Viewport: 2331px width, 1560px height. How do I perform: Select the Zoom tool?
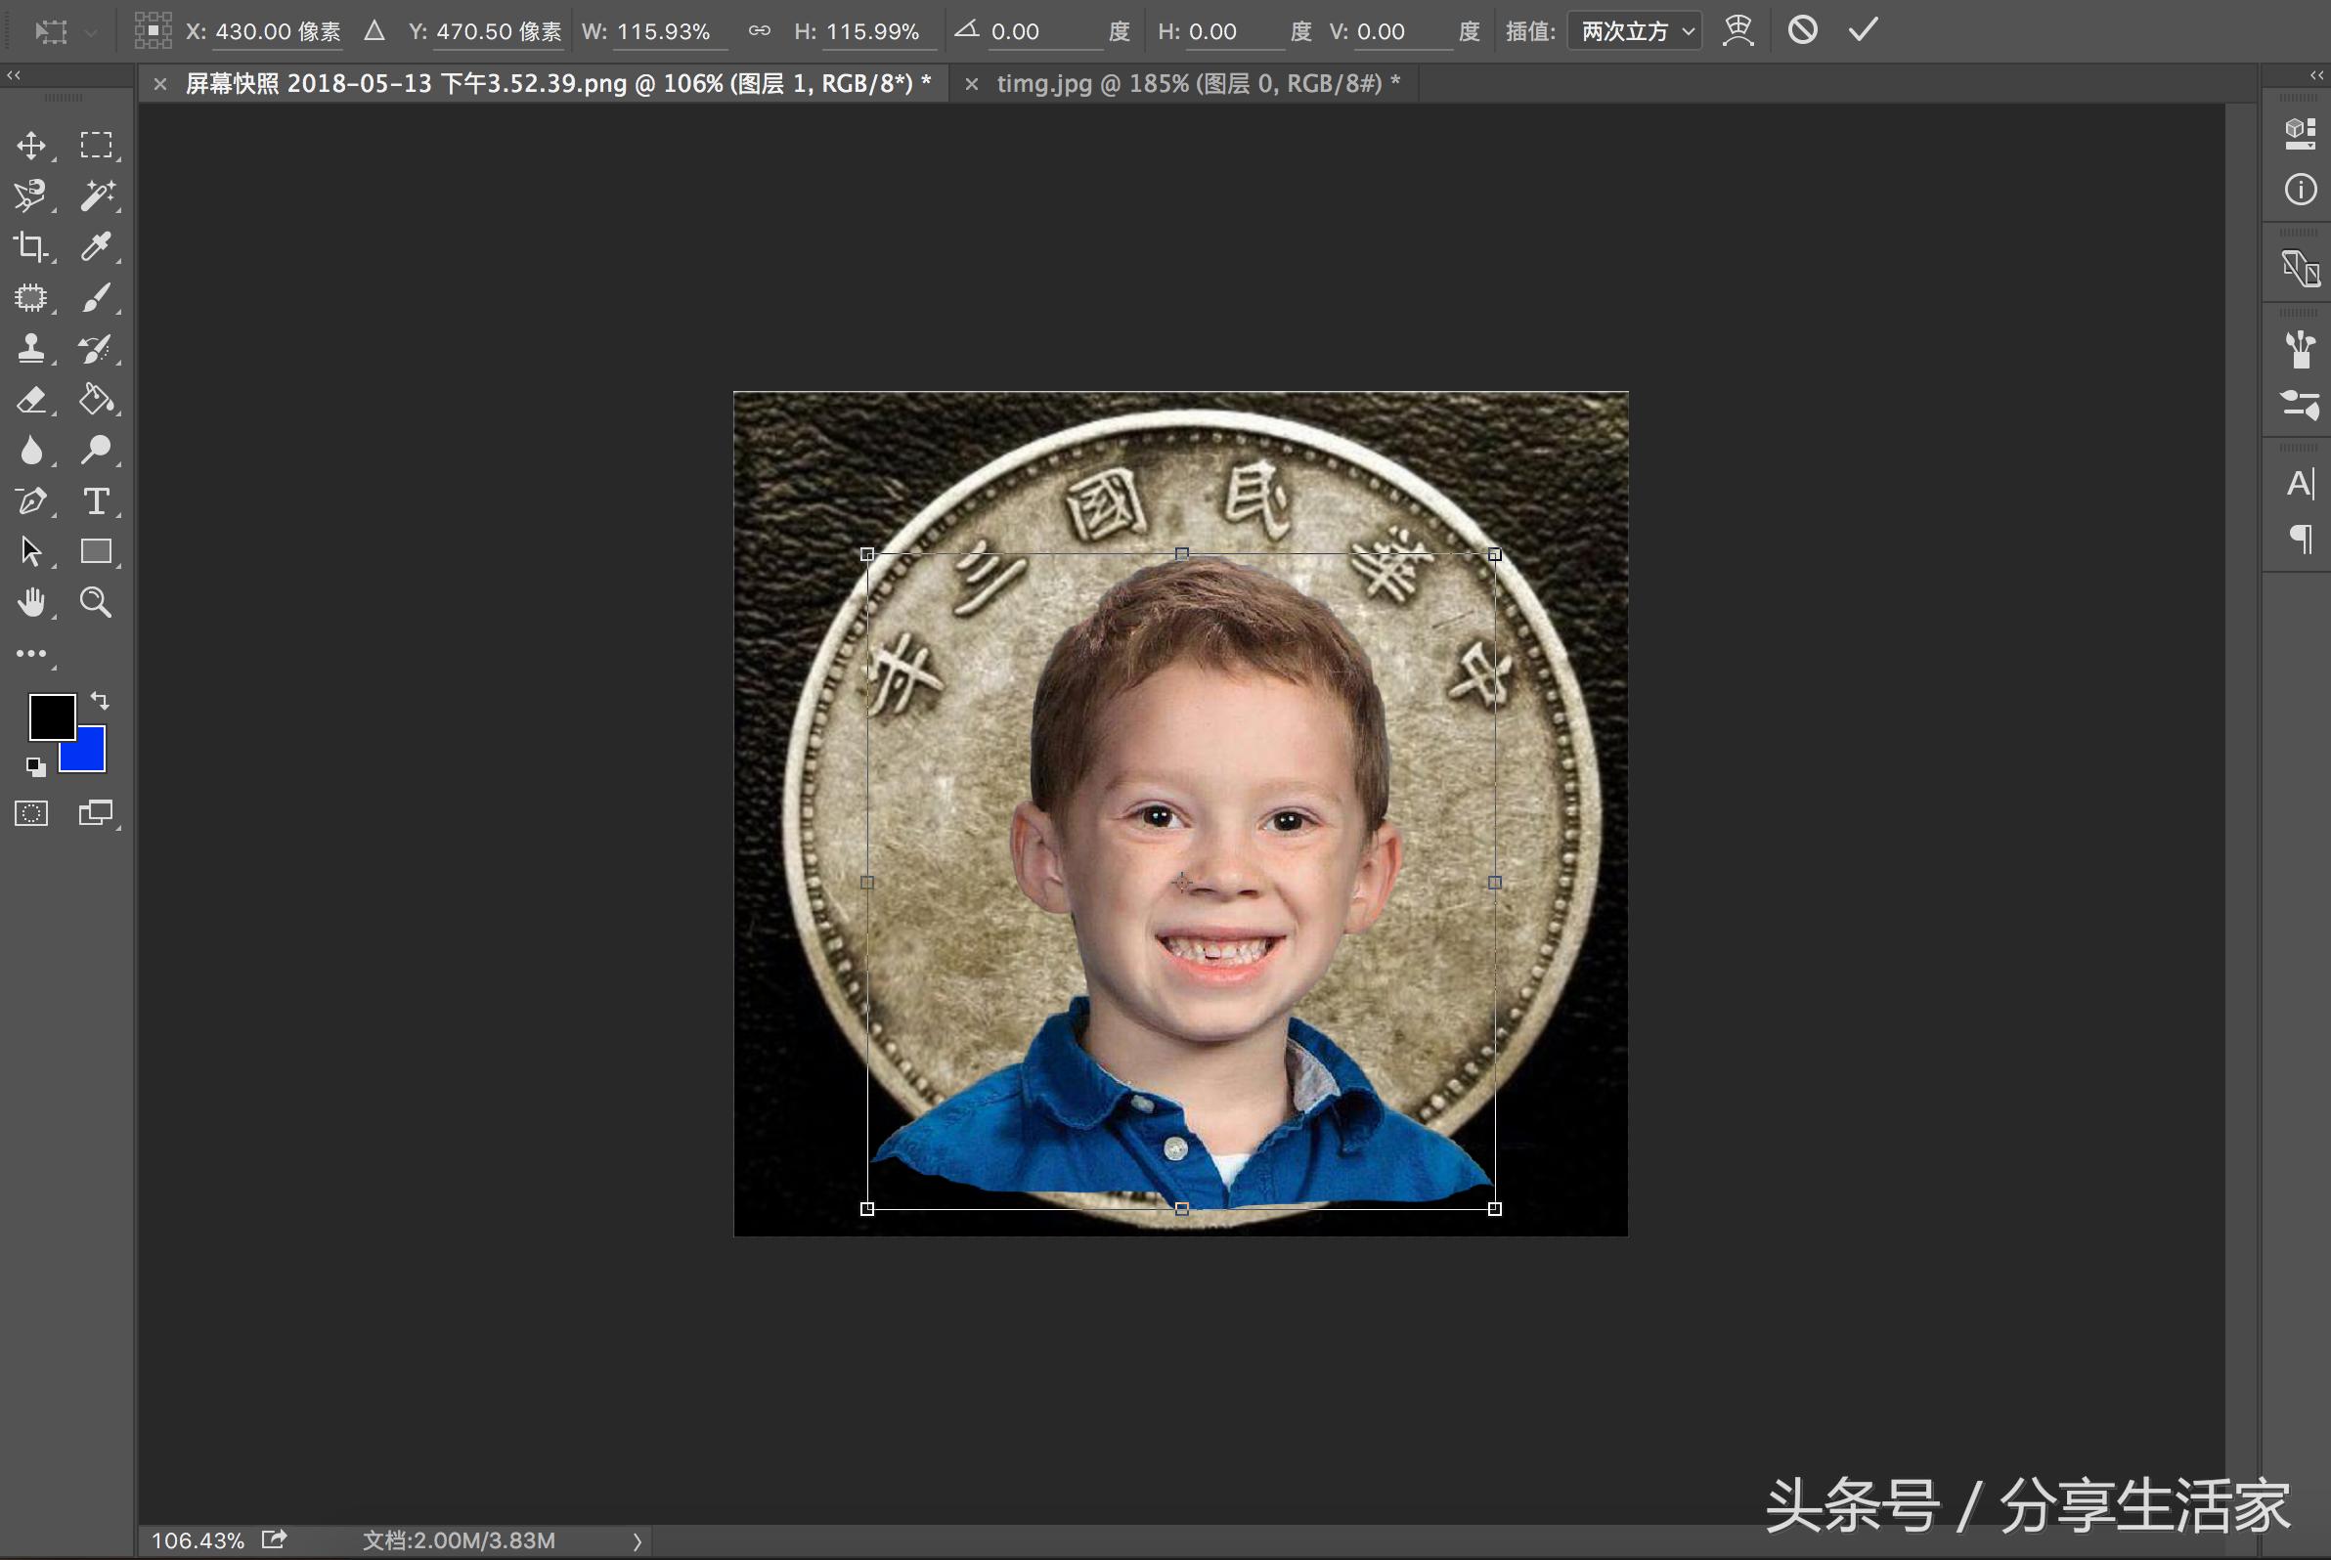[97, 602]
